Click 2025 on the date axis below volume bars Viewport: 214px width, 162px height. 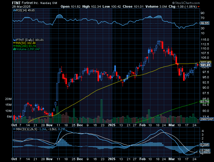click(112, 125)
